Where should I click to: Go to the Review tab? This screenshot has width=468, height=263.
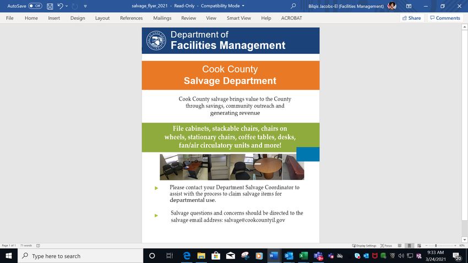tap(189, 18)
